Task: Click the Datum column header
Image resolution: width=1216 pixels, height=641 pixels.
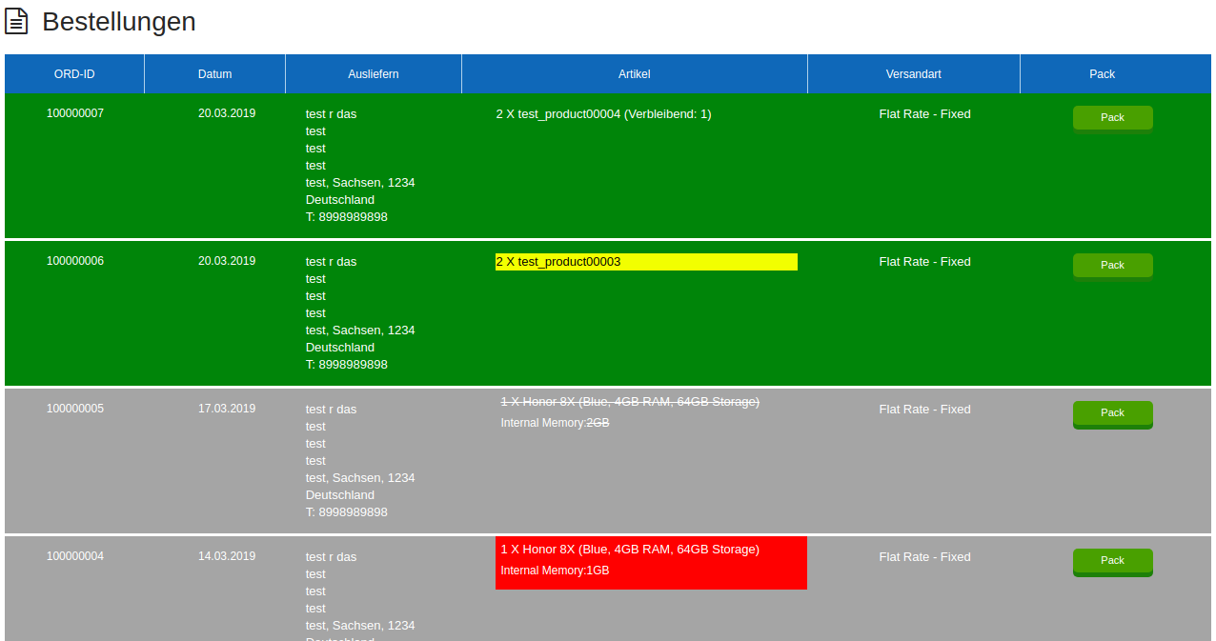Action: tap(214, 73)
